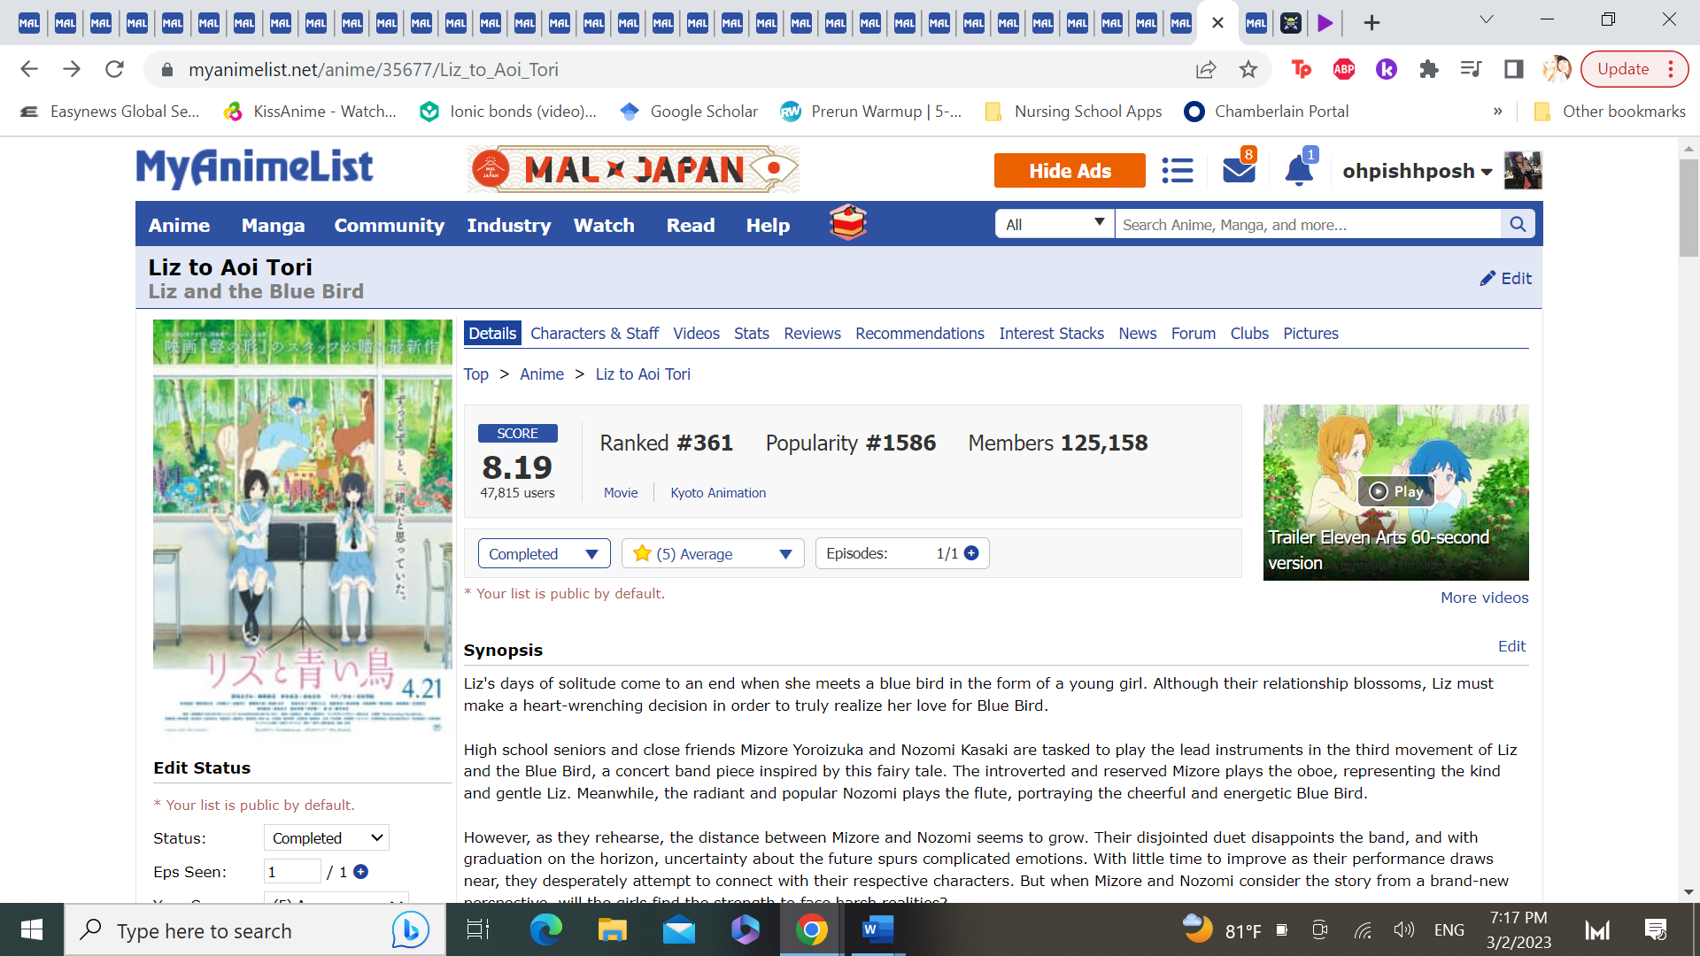Open the Read navigation menu

[691, 225]
